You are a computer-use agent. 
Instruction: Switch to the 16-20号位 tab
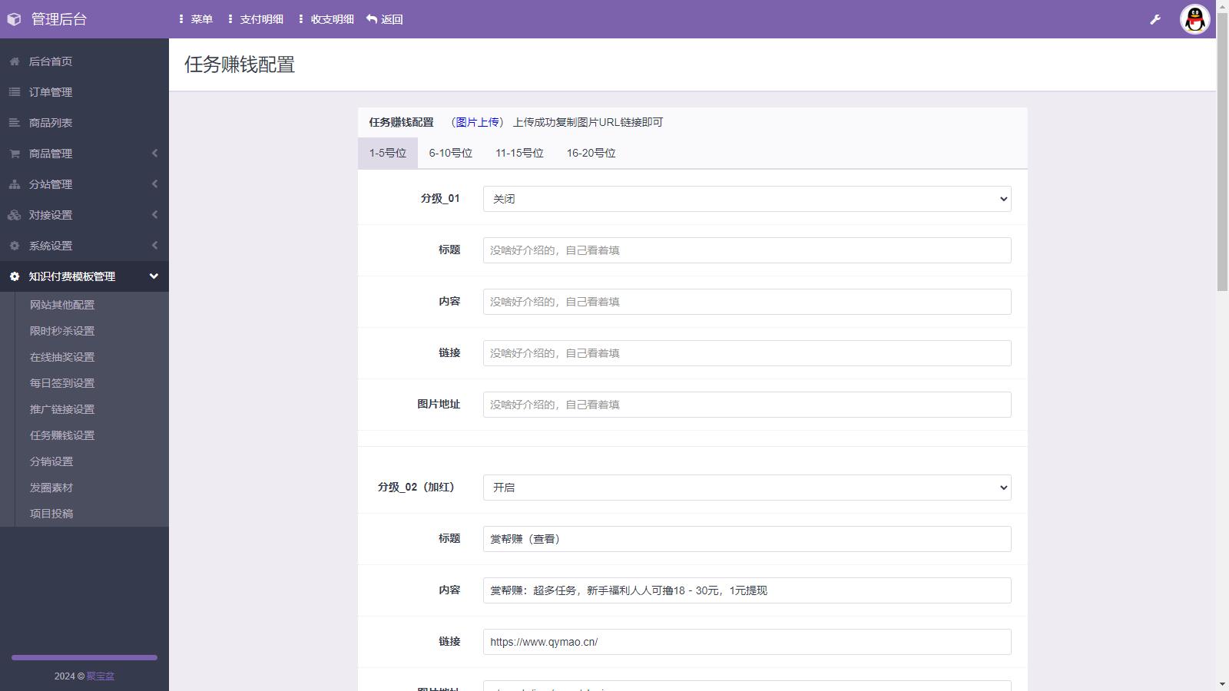tap(591, 153)
